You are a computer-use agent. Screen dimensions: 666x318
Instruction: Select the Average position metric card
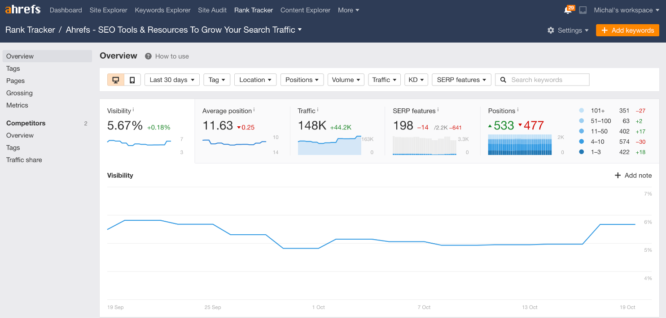[242, 131]
